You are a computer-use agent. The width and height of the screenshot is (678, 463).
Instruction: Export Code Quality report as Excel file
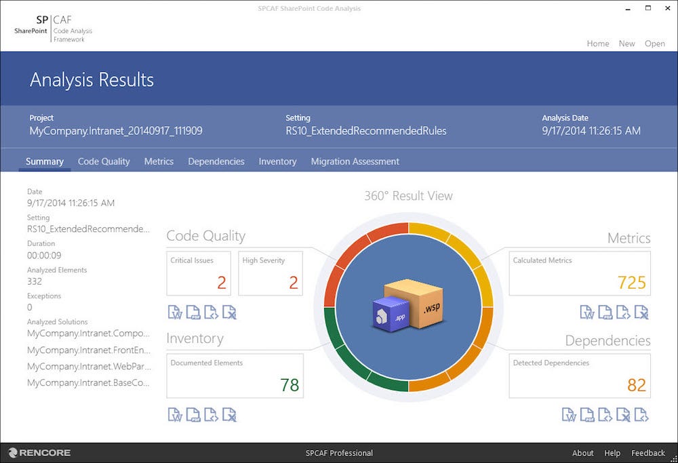pyautogui.click(x=229, y=312)
